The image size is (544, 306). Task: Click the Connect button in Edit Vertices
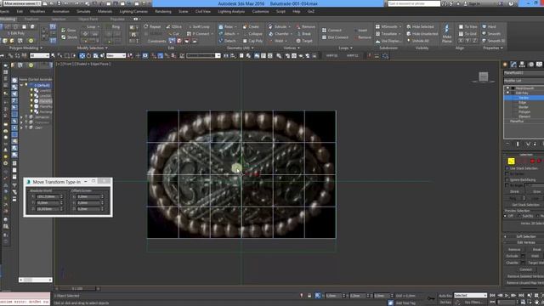coord(525,269)
